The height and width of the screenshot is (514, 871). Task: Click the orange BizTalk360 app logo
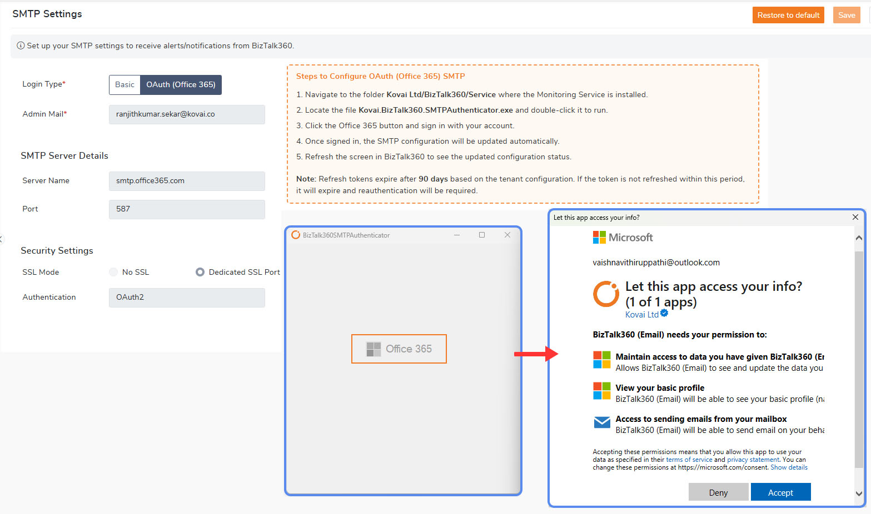[606, 294]
